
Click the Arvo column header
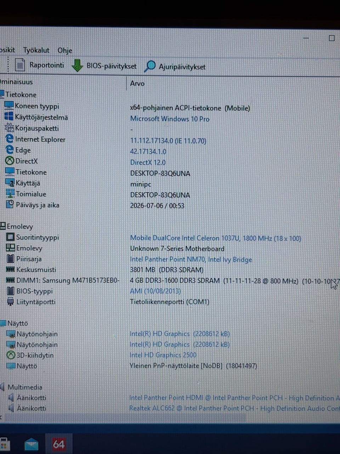tap(137, 83)
